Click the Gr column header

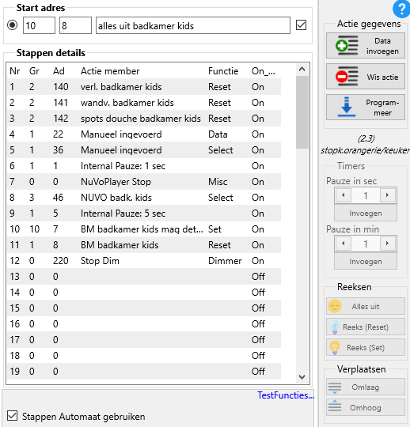(x=34, y=71)
